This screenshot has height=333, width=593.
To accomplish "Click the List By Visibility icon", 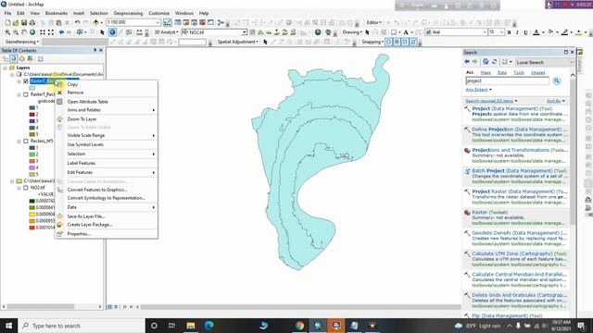I will [x=22, y=59].
